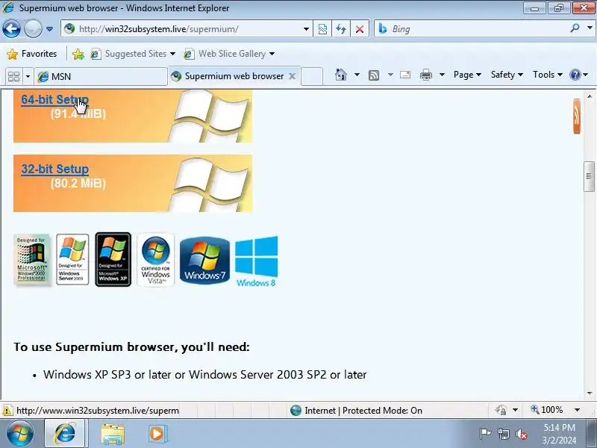The image size is (597, 448).
Task: Open the search provider dropdown arrow
Action: [x=590, y=28]
